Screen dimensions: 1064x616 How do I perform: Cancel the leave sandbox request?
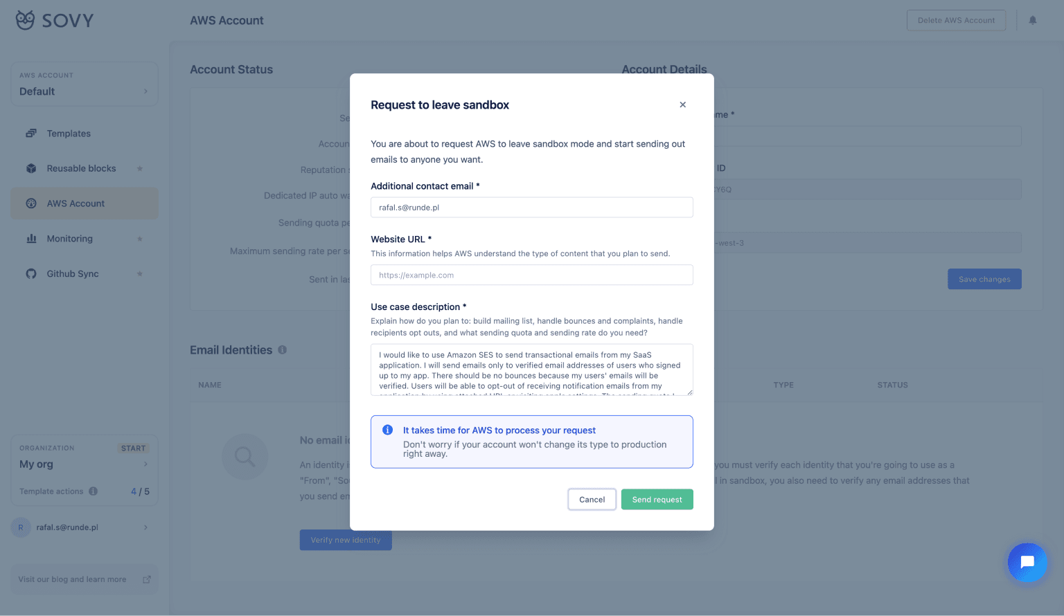pyautogui.click(x=592, y=500)
